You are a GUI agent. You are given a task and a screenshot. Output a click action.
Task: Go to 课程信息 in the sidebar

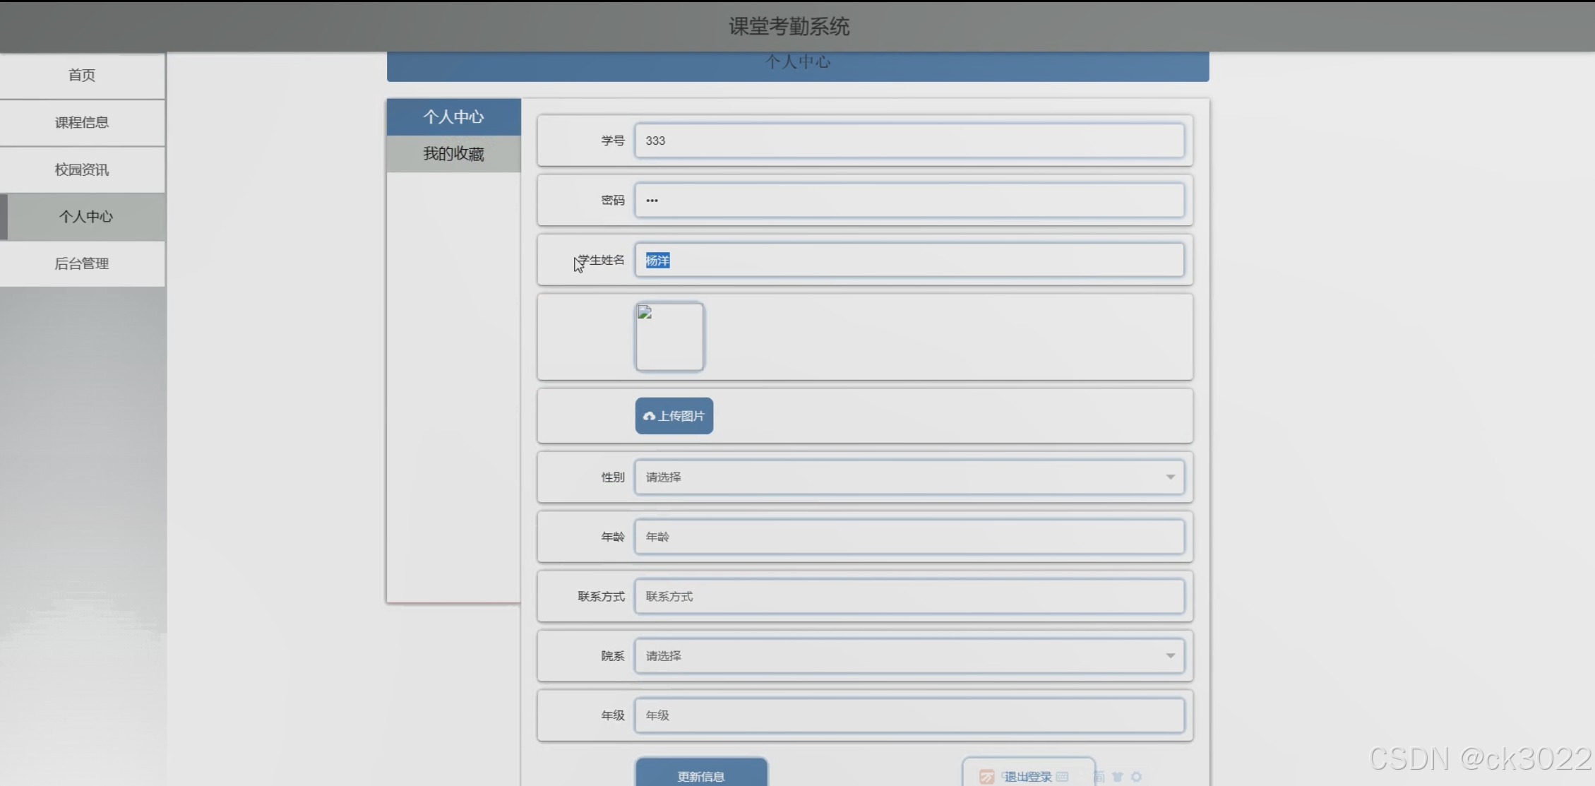(x=82, y=123)
